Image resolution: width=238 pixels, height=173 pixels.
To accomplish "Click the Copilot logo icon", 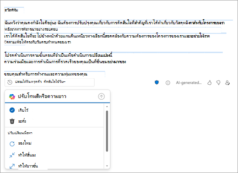I will coord(12,97).
